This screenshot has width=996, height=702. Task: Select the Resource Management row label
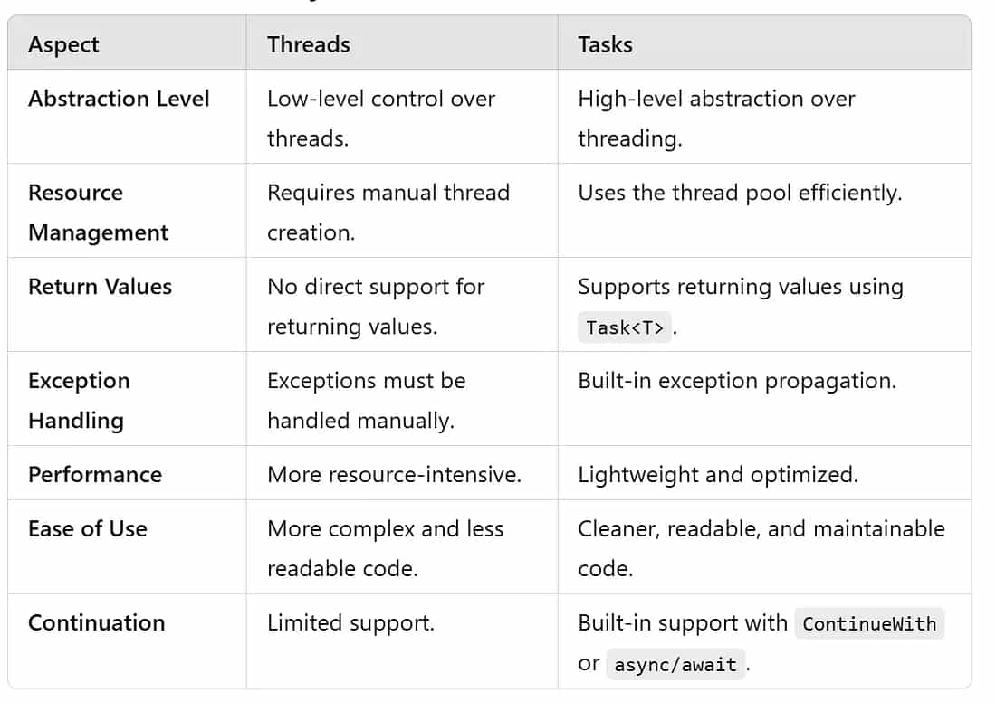99,212
